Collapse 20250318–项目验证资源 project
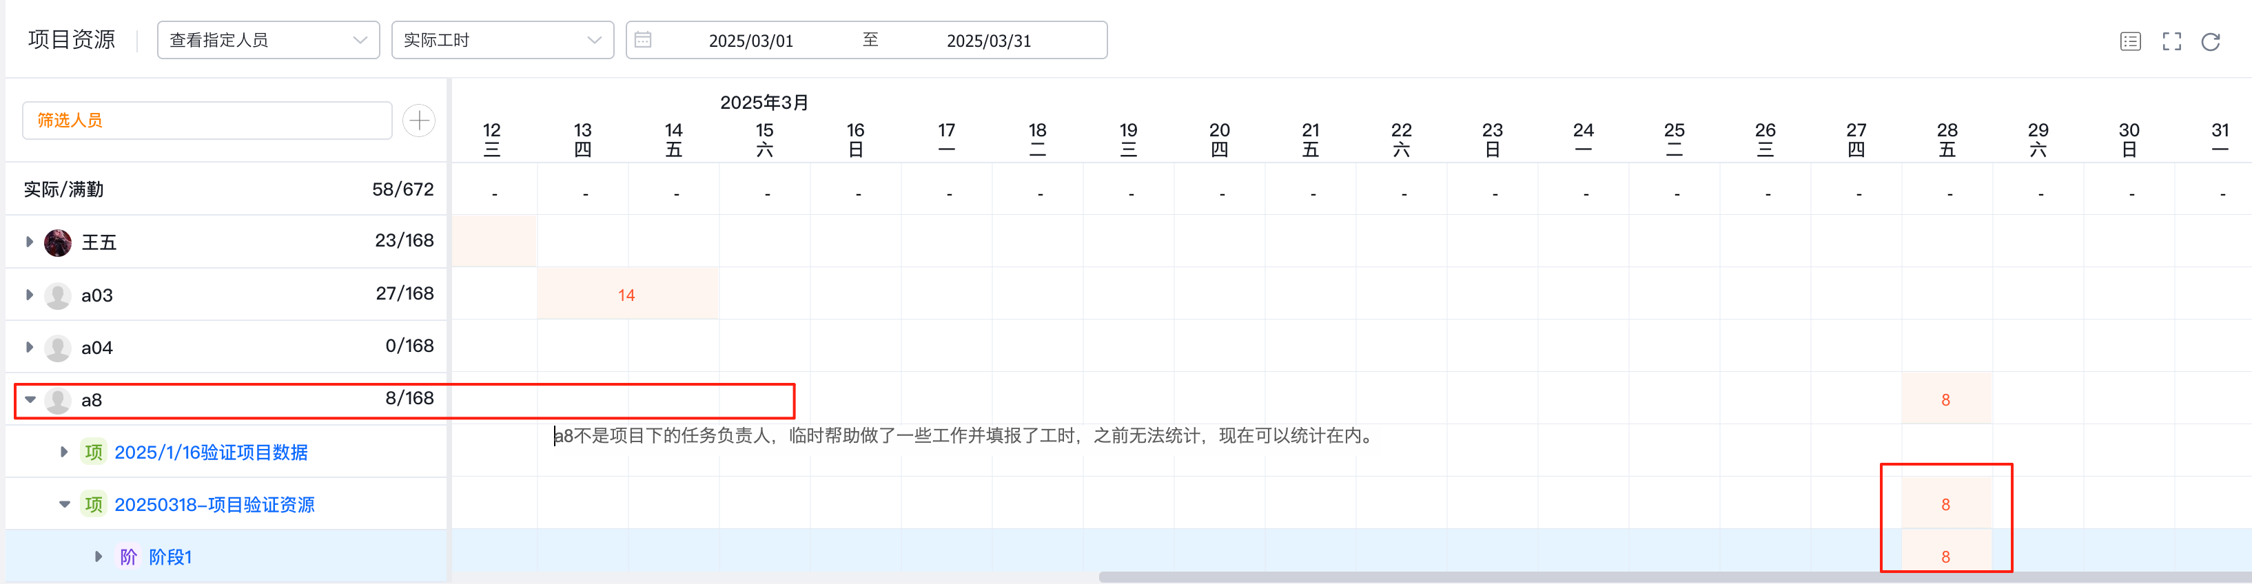Viewport: 2252px width, 584px height. pos(65,504)
